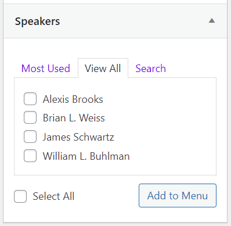Tick the Alexis Brooks checkbox
Screen dimensions: 231x226
pyautogui.click(x=30, y=99)
